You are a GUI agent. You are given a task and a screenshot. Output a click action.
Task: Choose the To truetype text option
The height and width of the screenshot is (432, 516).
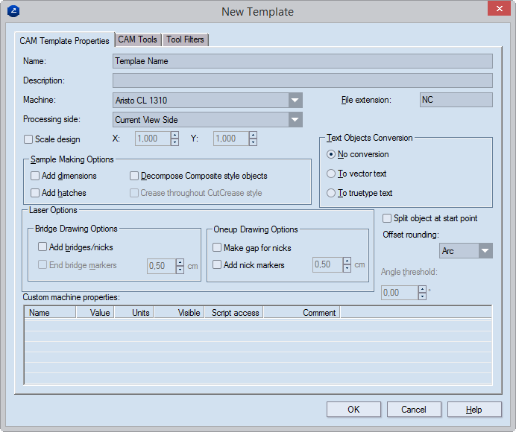tap(332, 193)
